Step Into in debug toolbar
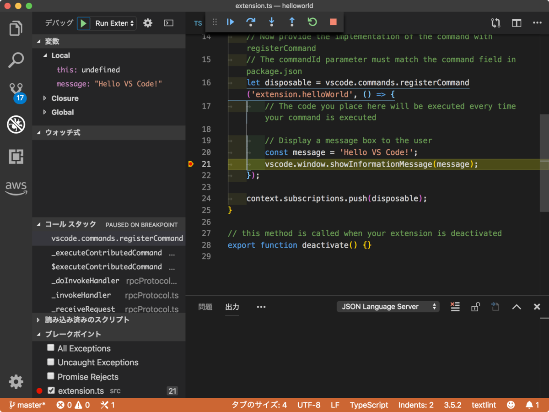The image size is (549, 412). [271, 22]
